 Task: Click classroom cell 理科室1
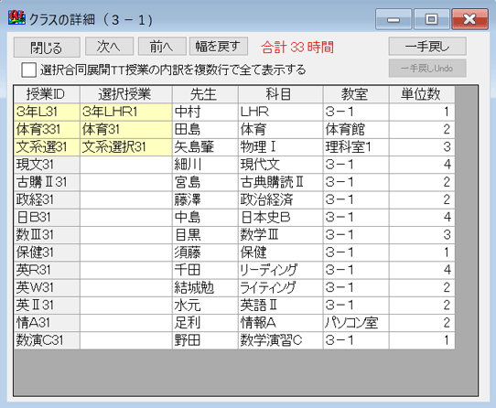356,147
